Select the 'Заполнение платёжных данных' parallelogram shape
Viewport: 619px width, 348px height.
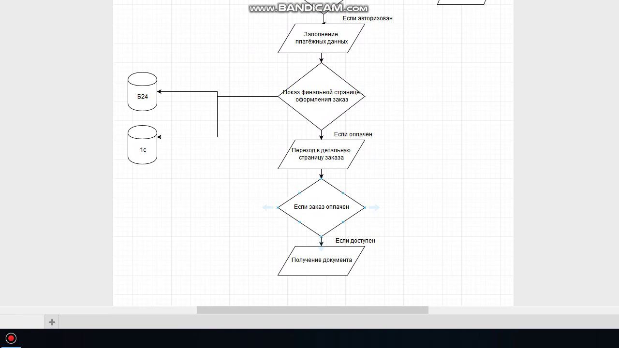click(321, 38)
